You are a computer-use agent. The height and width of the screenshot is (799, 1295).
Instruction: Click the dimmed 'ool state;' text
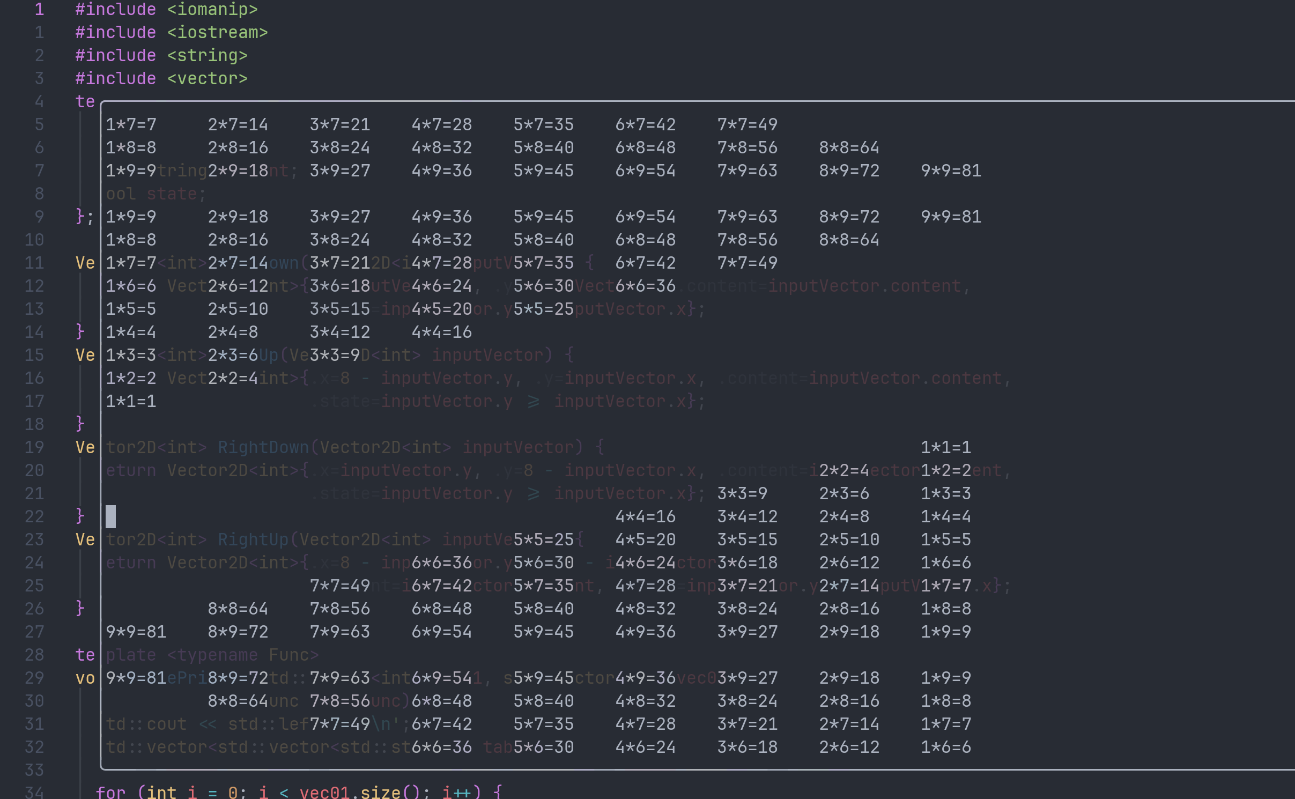pos(156,194)
